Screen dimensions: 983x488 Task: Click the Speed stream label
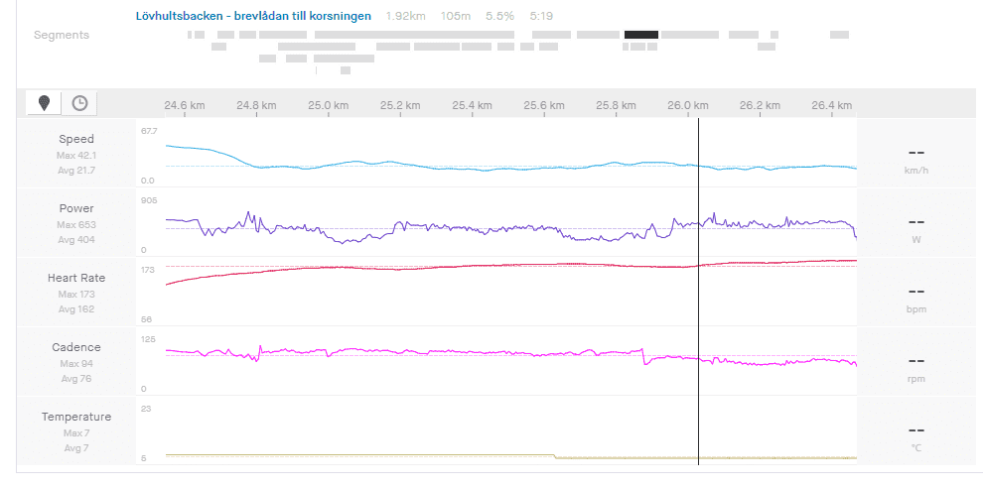[76, 139]
